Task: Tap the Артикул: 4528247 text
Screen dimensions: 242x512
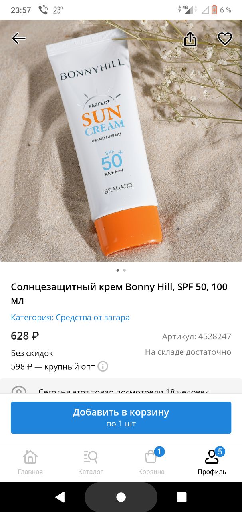Action: (x=196, y=336)
